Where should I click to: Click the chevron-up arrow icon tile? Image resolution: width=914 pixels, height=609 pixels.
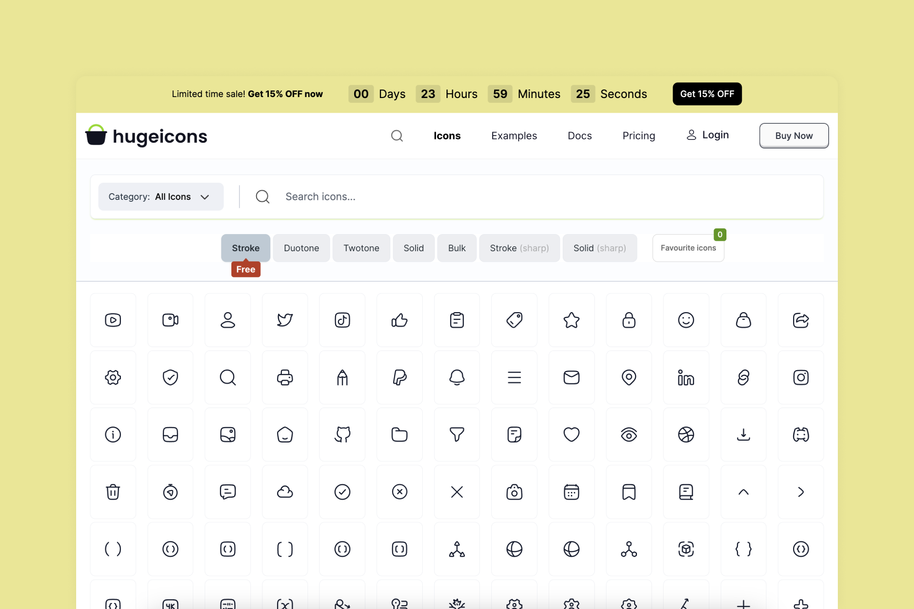[x=743, y=492]
